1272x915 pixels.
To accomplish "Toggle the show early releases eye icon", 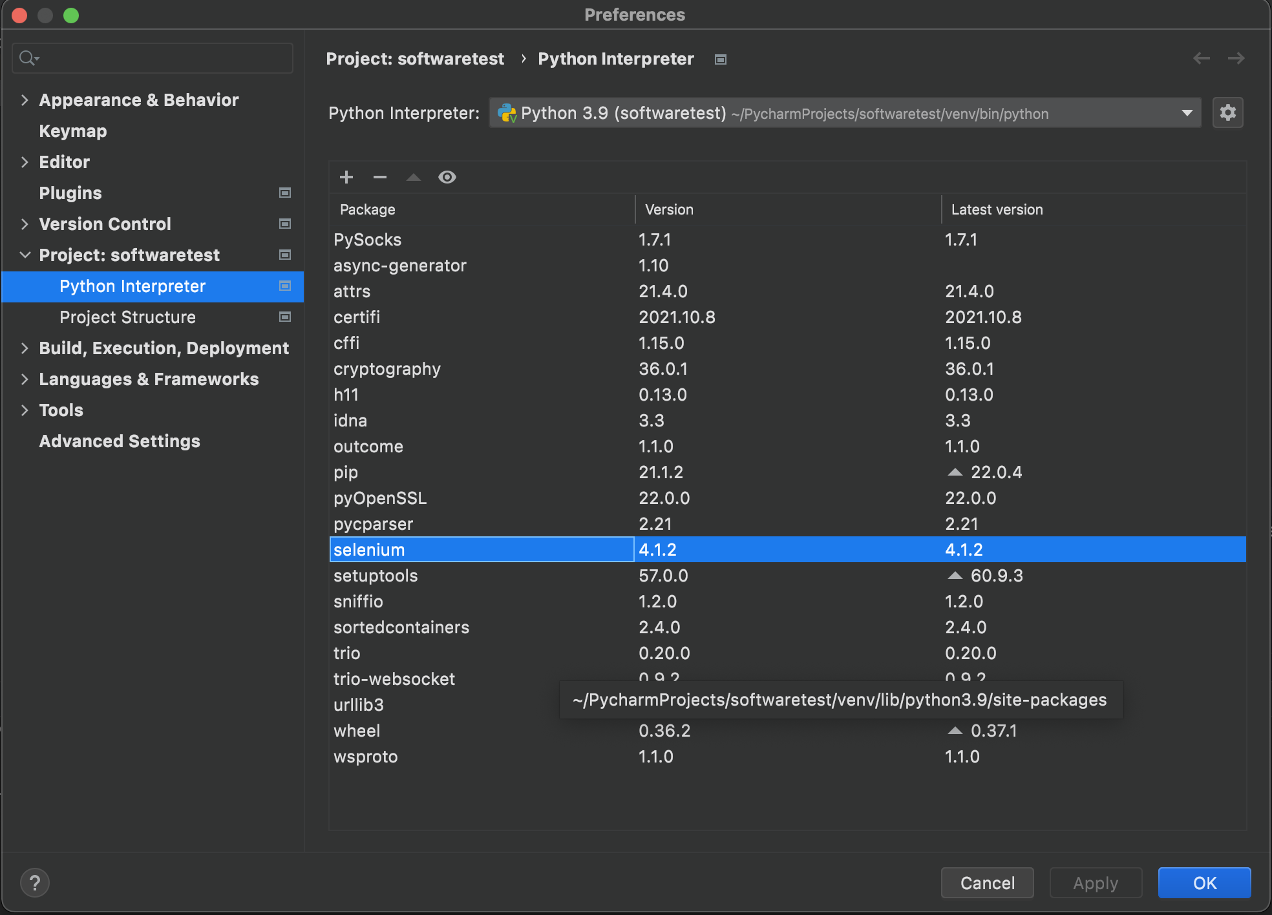I will (447, 177).
